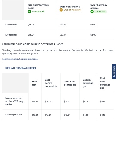Image resolution: width=116 pixels, height=151 pixels.
Task: Click the green In-network checkmark icon
Action: pos(29,12)
